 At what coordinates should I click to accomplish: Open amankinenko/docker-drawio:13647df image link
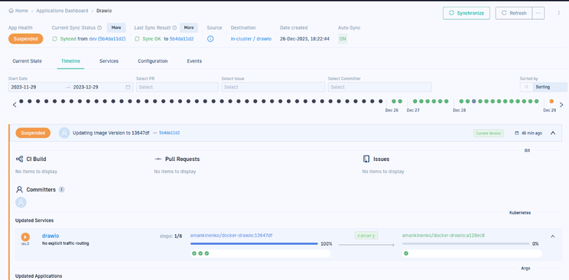(x=232, y=236)
